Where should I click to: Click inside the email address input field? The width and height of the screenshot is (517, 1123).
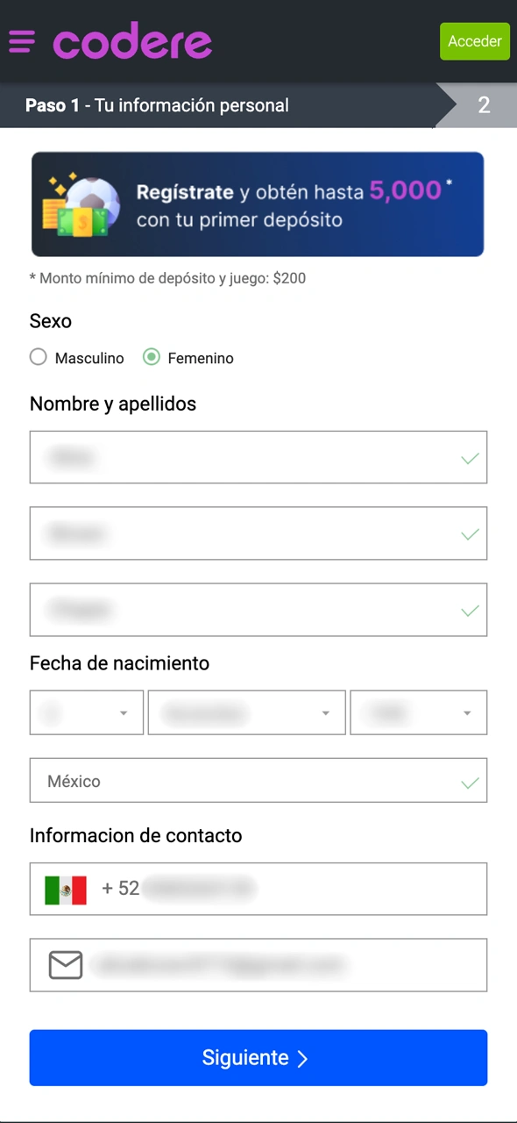[263, 965]
